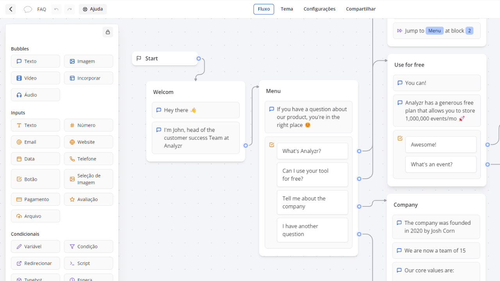Select the Script block
This screenshot has width=500, height=281.
(x=89, y=263)
